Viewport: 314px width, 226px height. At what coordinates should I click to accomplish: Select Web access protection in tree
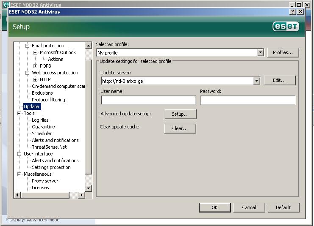coord(55,73)
